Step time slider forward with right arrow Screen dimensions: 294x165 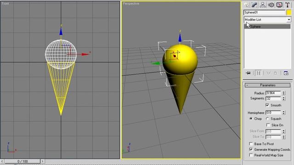(x=42, y=161)
